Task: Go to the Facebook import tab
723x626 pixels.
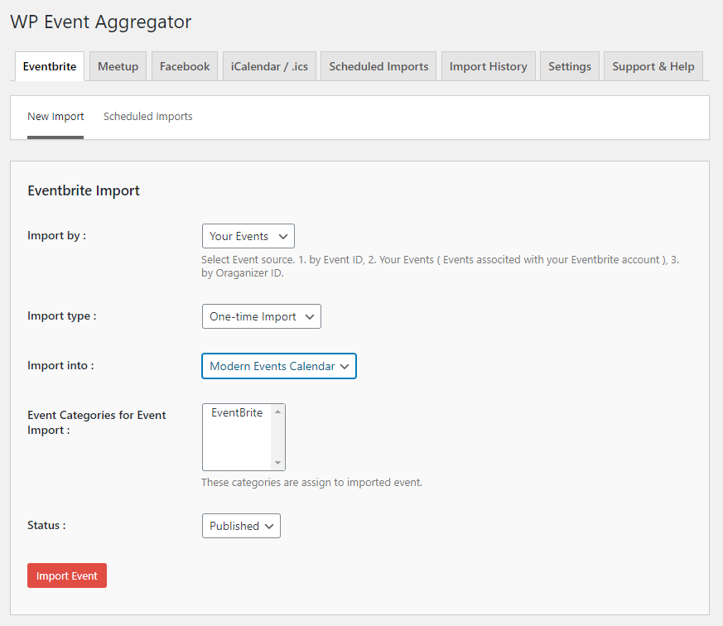Action: [185, 66]
